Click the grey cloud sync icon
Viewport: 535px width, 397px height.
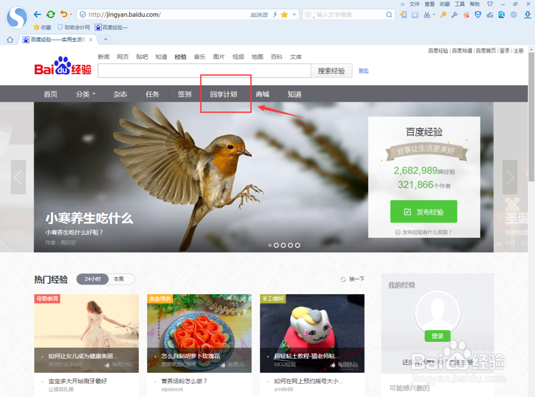[x=490, y=14]
